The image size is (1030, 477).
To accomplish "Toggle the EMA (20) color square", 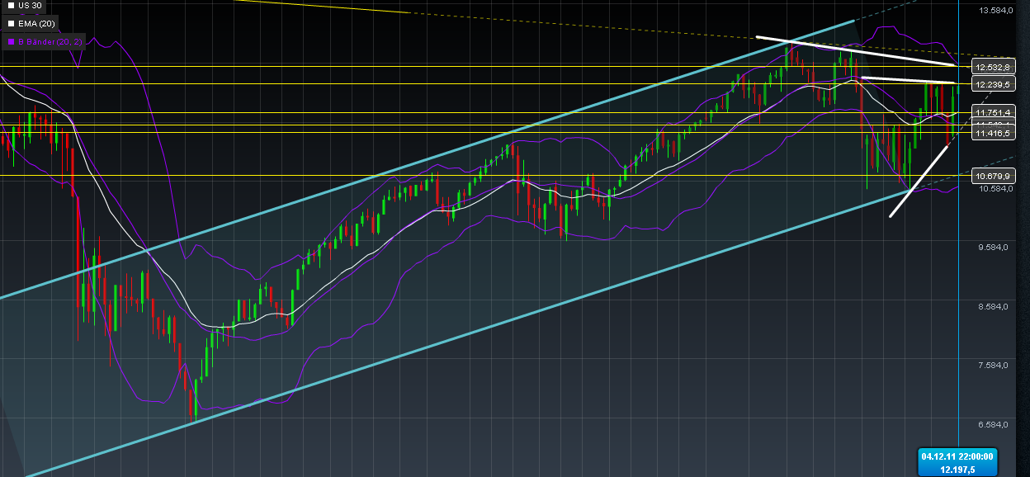I will (x=10, y=23).
